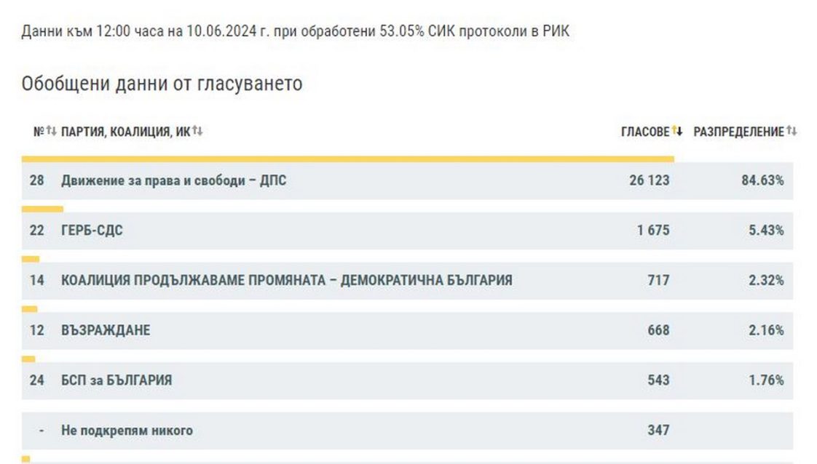The height and width of the screenshot is (464, 817).
Task: Click КОАЛИЦИЯ ПРОДЪЛЖАВАМЕ ПРОМЯНАТА – ДЕМОКРАТИЧНА БЪЛГАРИЯ
Action: (x=286, y=280)
